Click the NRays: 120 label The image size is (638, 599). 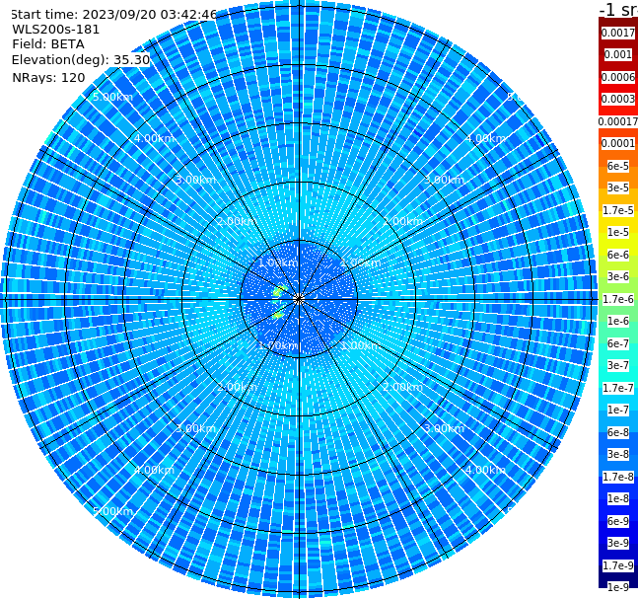point(48,77)
